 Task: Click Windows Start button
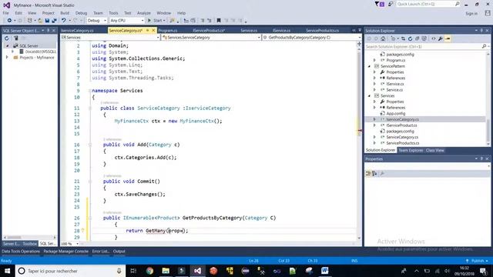click(7, 271)
